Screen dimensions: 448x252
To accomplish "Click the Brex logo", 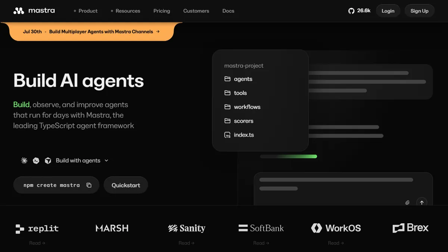I will (411, 228).
